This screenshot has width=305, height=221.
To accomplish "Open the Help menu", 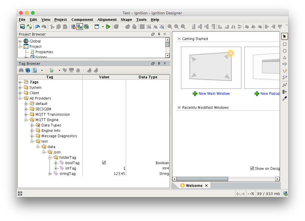I will (x=155, y=20).
